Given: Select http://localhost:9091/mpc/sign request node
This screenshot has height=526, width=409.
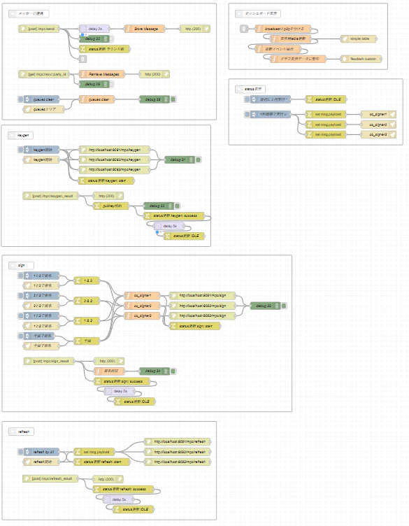Looking at the screenshot, I should (x=203, y=296).
